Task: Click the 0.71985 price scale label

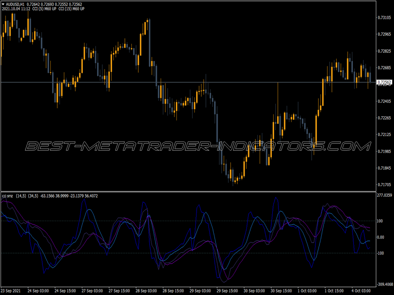Action: pos(384,152)
